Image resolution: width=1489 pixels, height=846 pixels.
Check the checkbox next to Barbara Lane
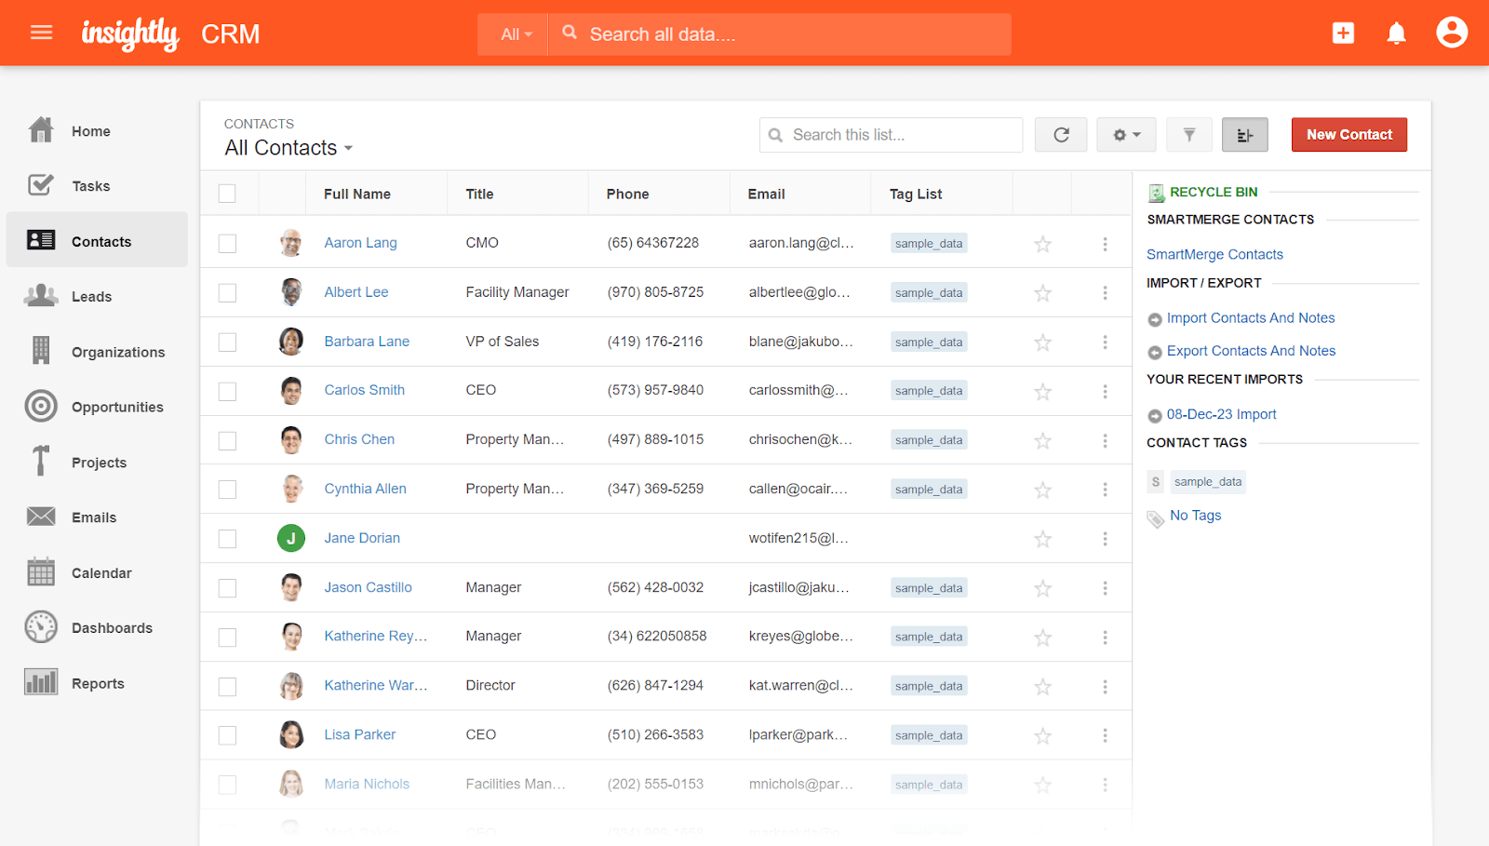coord(227,342)
